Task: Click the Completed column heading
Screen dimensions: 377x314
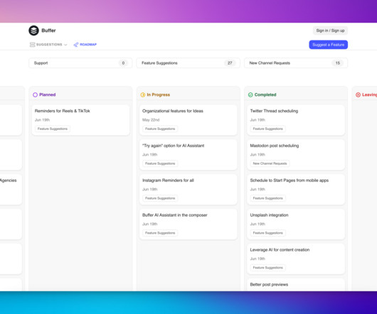Action: [265, 94]
